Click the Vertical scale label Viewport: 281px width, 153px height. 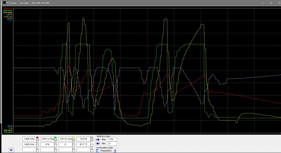[103, 136]
